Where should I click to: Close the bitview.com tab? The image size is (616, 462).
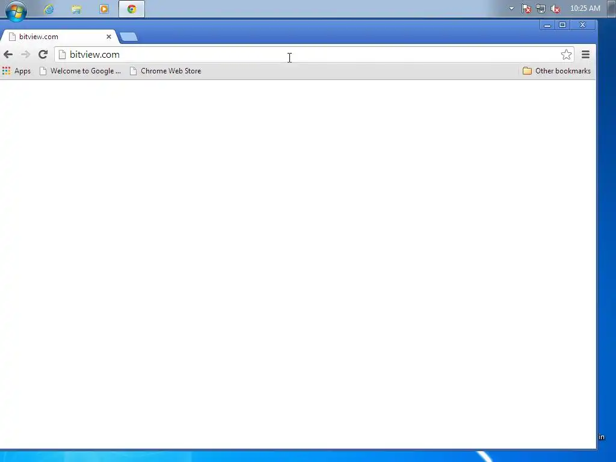pyautogui.click(x=109, y=37)
